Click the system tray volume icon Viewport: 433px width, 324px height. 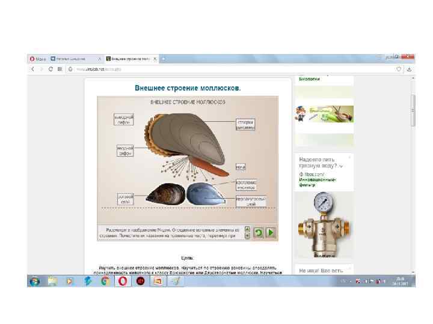(383, 281)
